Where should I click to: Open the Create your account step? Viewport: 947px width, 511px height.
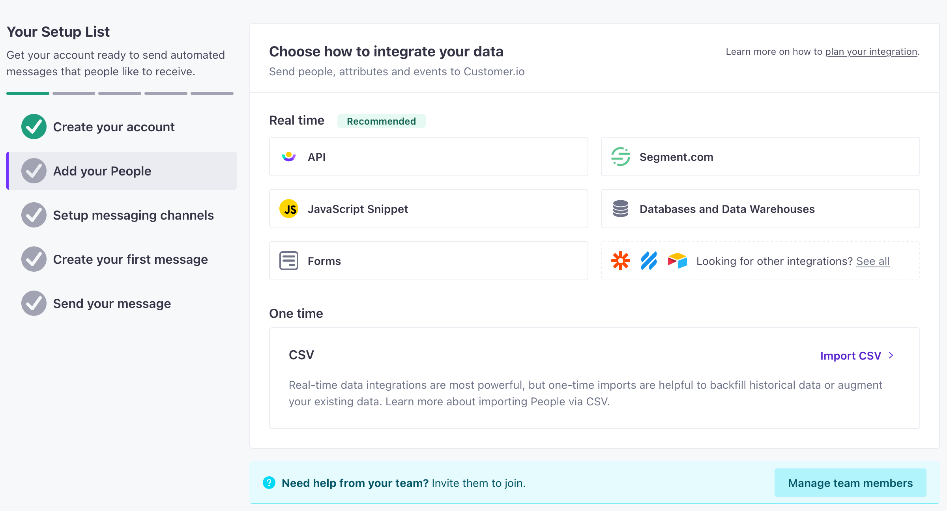122,127
